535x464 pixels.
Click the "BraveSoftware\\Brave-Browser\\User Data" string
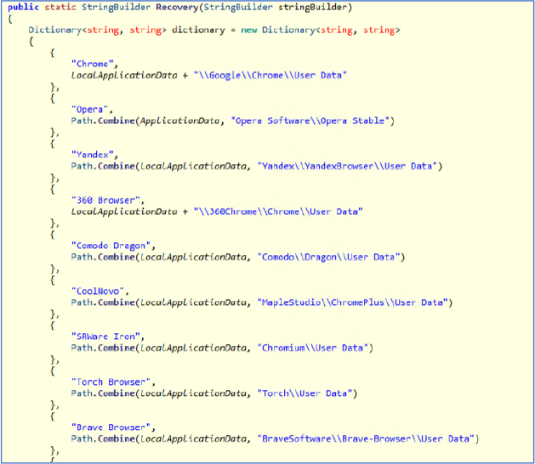click(x=366, y=439)
